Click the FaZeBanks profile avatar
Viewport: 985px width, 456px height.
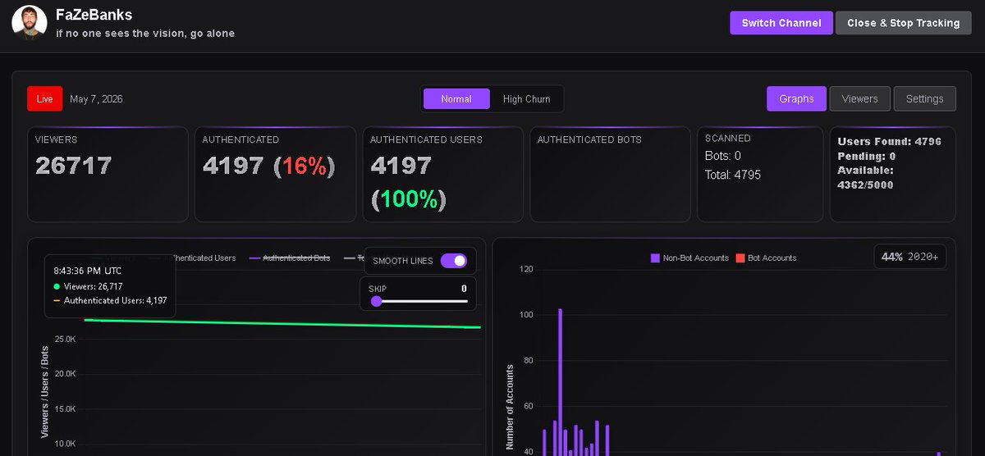[29, 22]
